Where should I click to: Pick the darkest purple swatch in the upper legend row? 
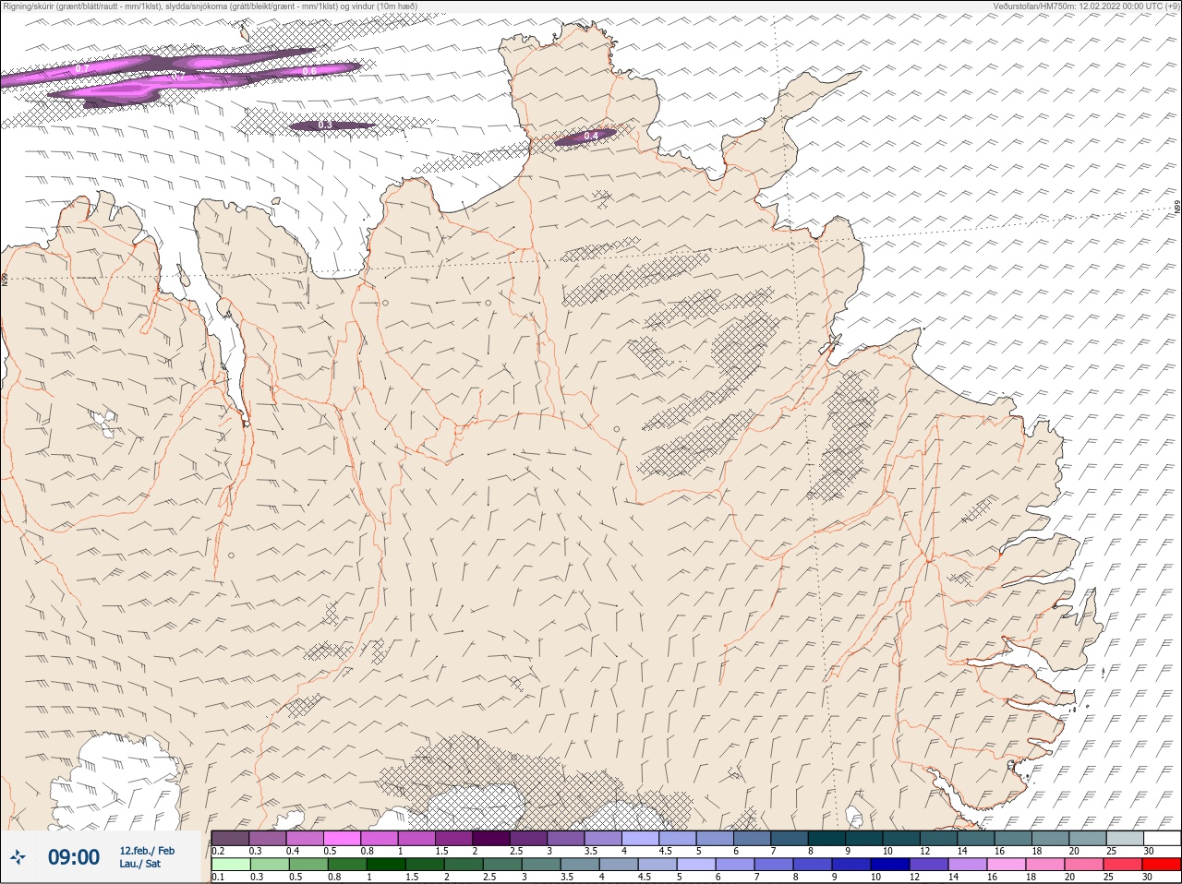click(491, 838)
